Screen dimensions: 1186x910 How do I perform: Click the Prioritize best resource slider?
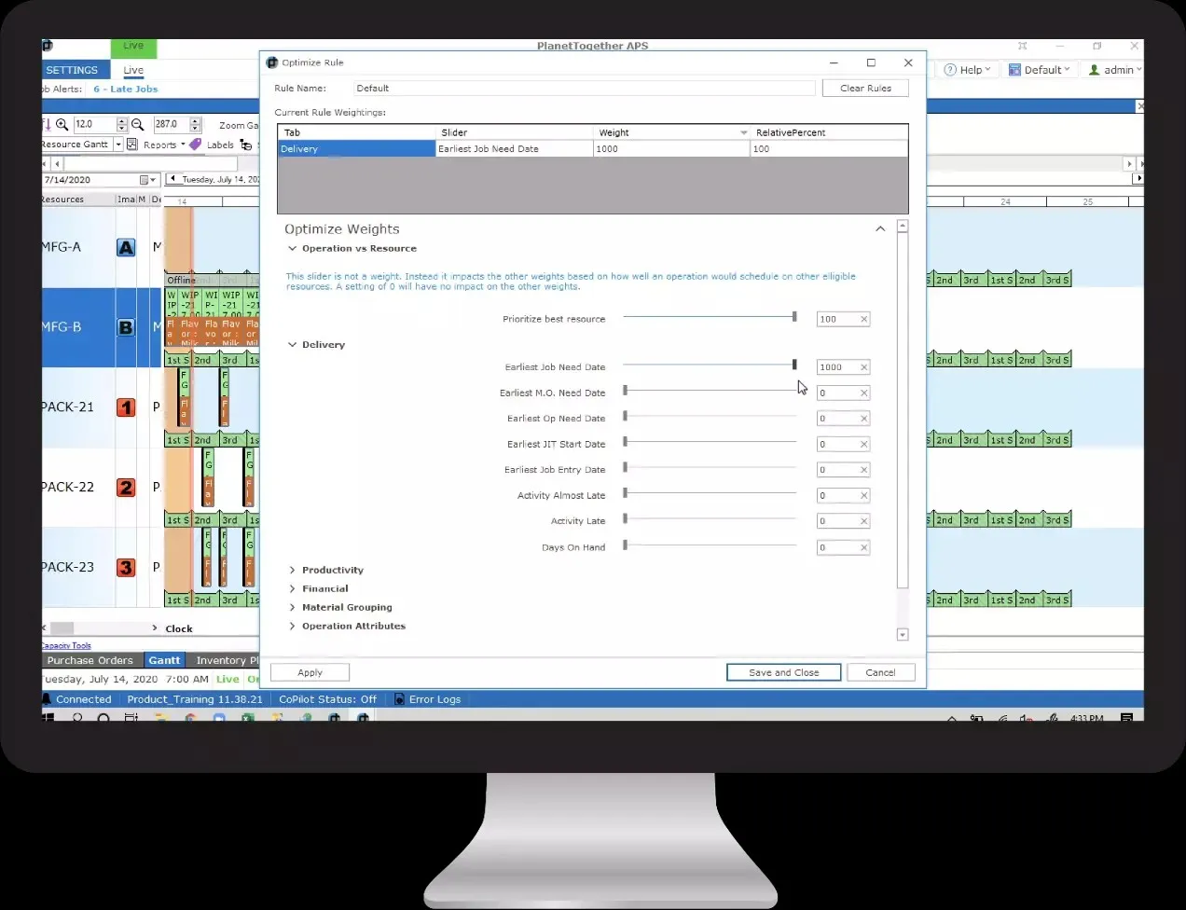tap(710, 317)
